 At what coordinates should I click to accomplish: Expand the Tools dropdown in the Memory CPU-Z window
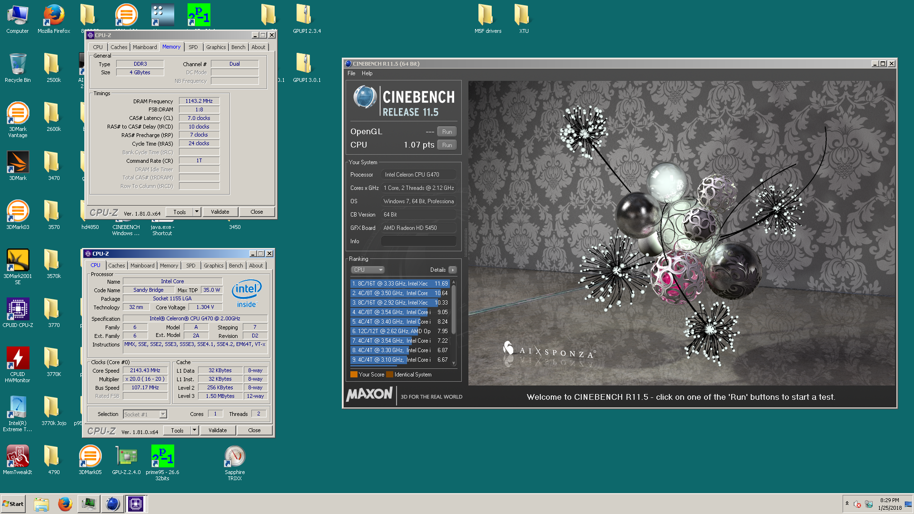(x=197, y=212)
